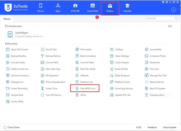Viewport: 181px width, 131px height.
Task: Click the download manager arrow icon
Action: 173,10
